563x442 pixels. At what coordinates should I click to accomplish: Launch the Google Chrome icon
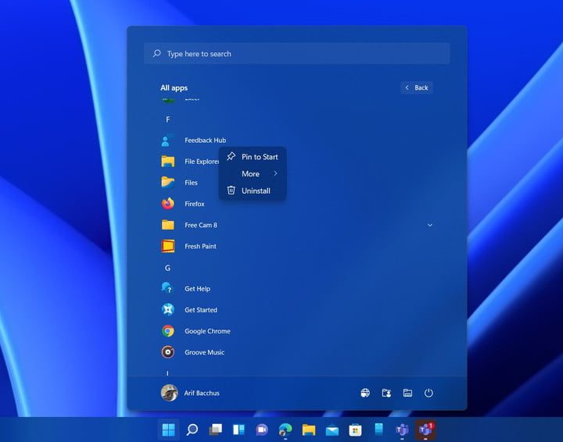pos(167,330)
